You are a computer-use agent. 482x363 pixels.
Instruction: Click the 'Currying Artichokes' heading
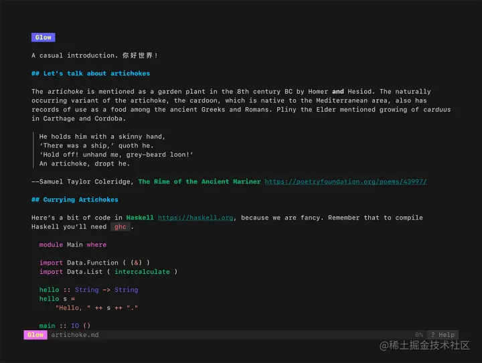pyautogui.click(x=75, y=200)
